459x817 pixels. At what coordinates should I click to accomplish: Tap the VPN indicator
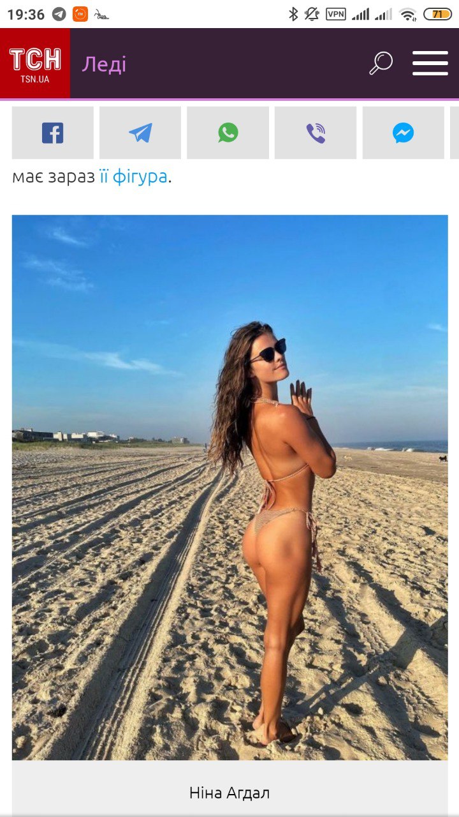click(336, 14)
